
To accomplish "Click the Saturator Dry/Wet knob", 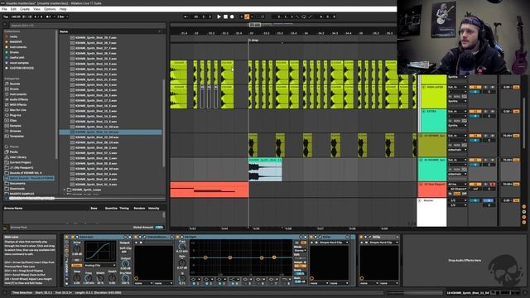I will tap(125, 278).
